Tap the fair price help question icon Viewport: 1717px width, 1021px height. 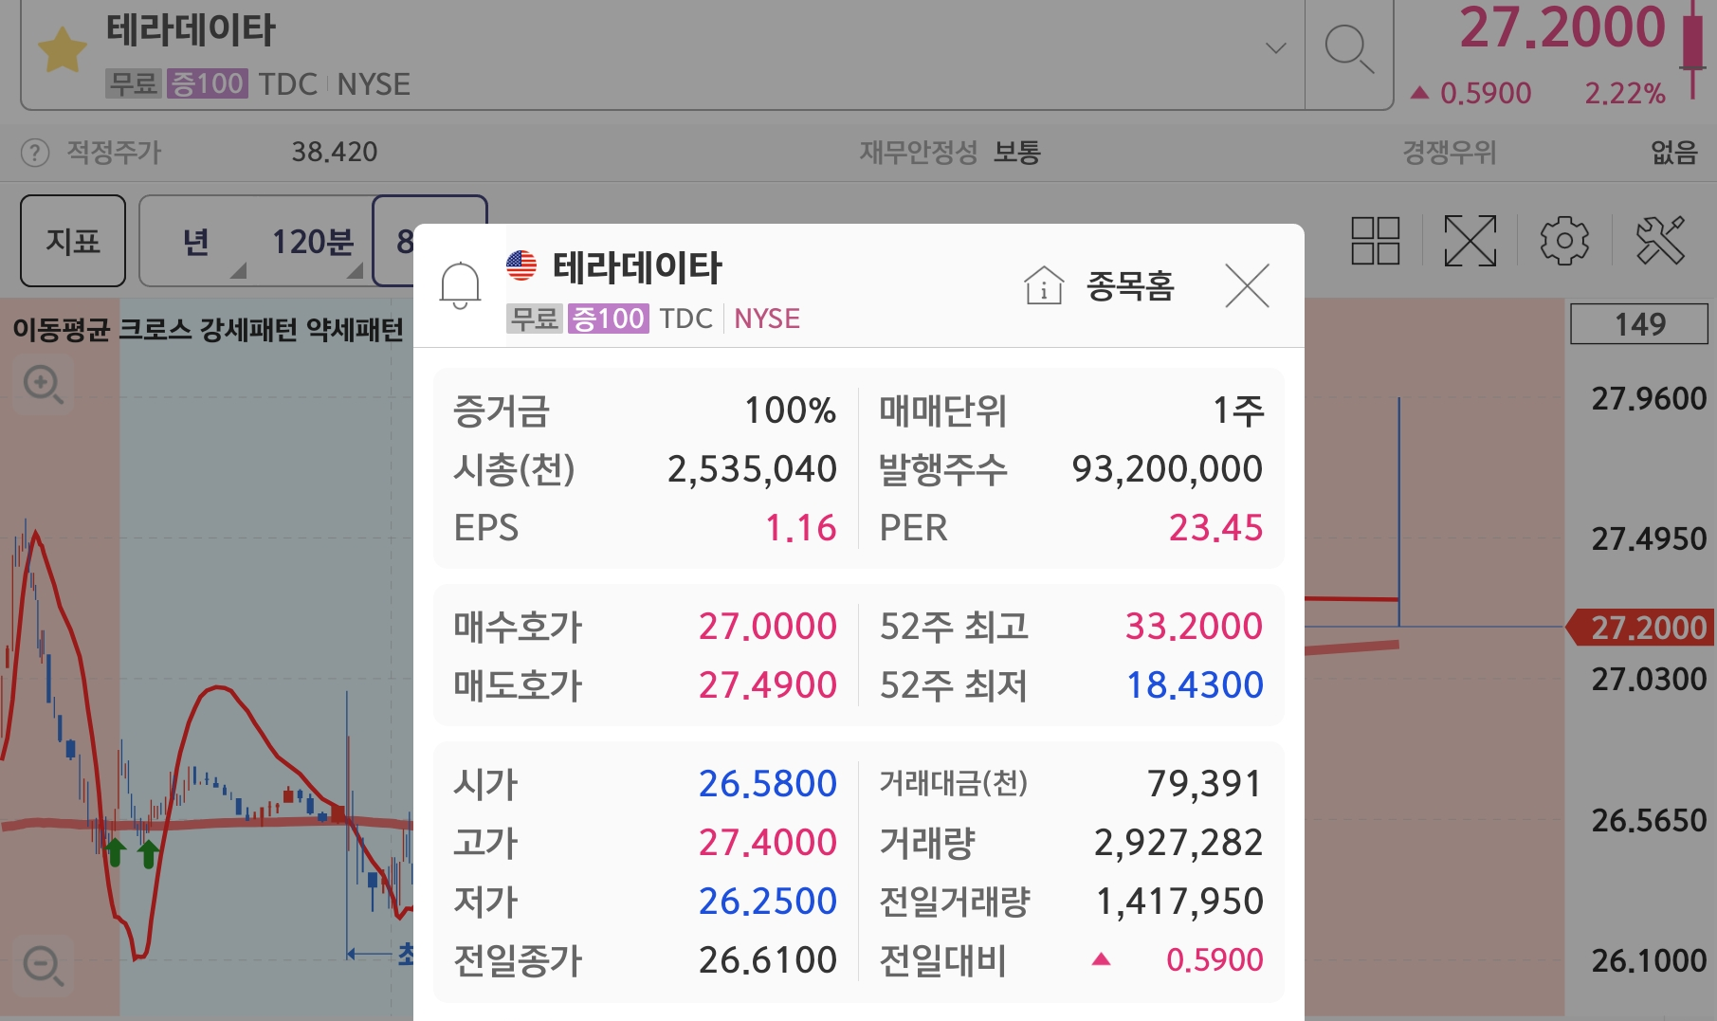coord(35,152)
